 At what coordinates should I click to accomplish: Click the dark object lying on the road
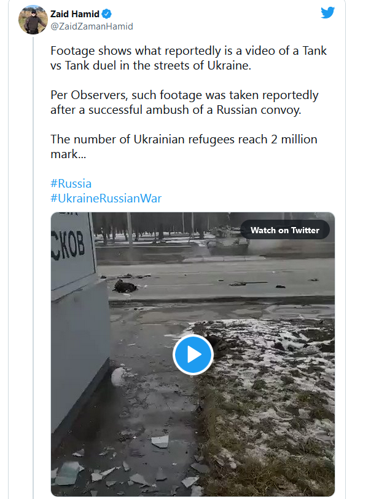pyautogui.click(x=123, y=285)
